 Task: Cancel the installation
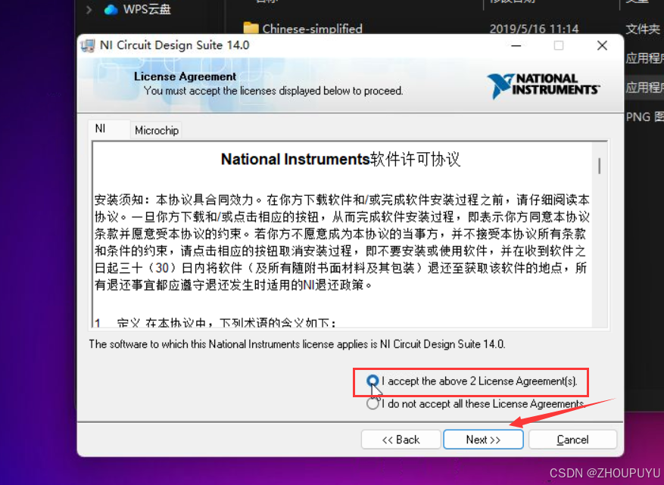[x=572, y=440]
